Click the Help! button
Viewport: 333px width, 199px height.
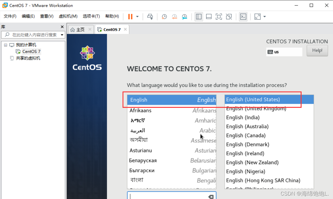[317, 50]
